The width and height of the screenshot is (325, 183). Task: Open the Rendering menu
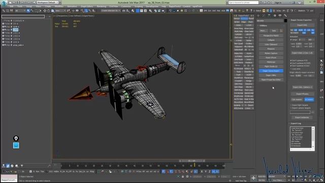(x=102, y=7)
